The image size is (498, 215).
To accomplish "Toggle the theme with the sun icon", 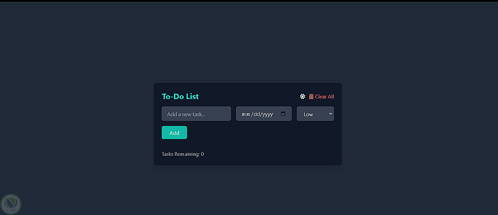I will [x=302, y=97].
